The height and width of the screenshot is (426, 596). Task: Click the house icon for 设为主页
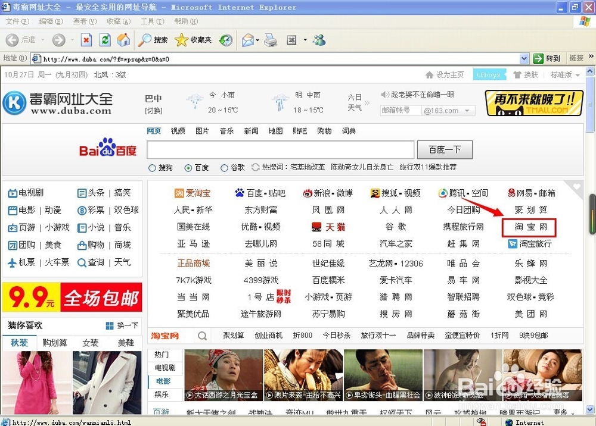pos(430,75)
